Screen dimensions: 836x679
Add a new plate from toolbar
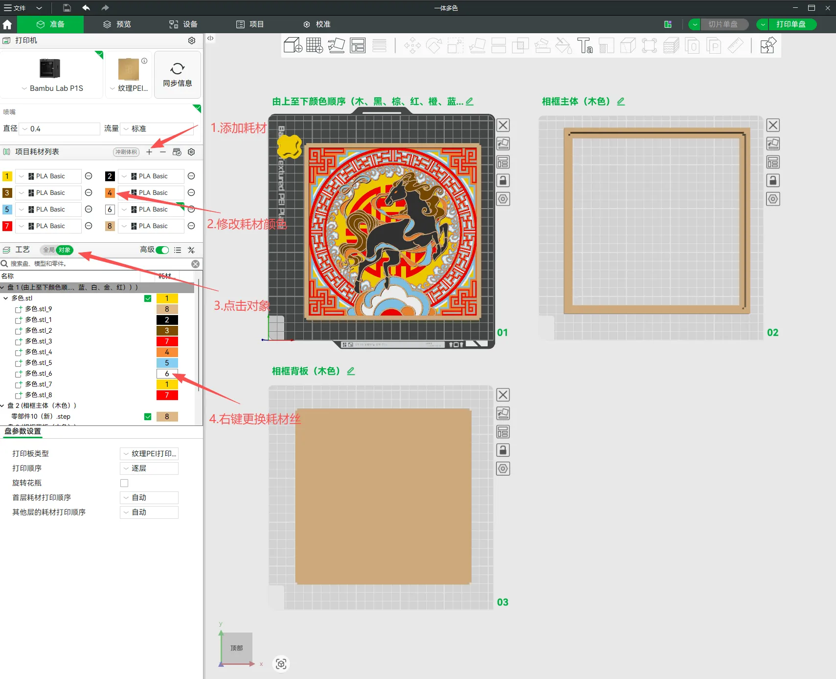315,45
